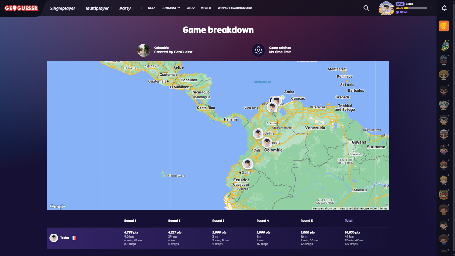Click the Colombia map thumbnail
This screenshot has height=256, width=455.
(144, 50)
